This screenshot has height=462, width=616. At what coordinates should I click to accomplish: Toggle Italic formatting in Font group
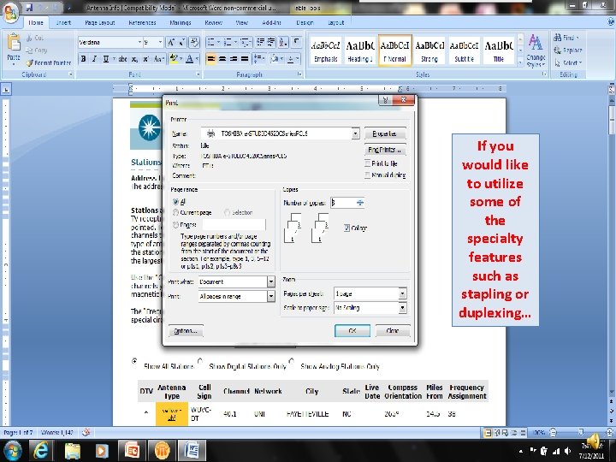click(x=94, y=59)
